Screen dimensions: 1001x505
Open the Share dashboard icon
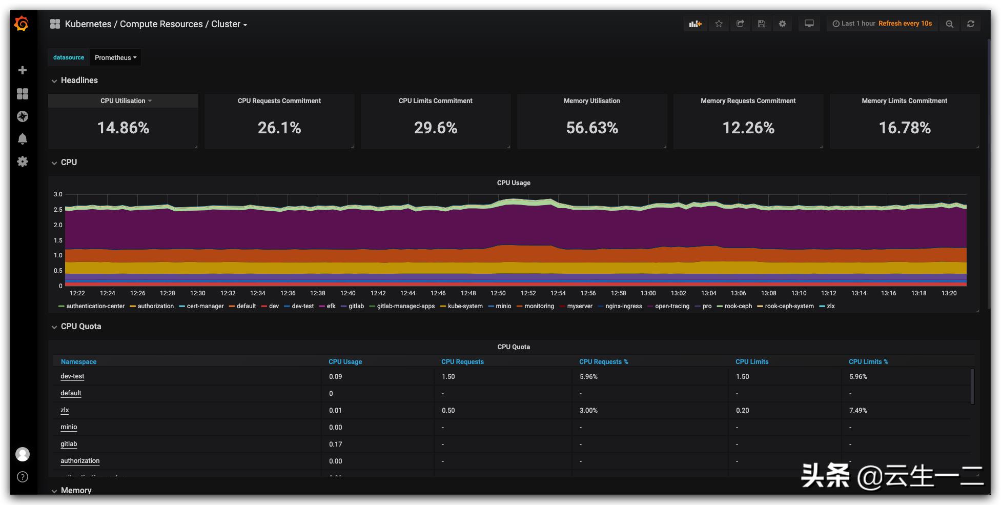point(740,24)
